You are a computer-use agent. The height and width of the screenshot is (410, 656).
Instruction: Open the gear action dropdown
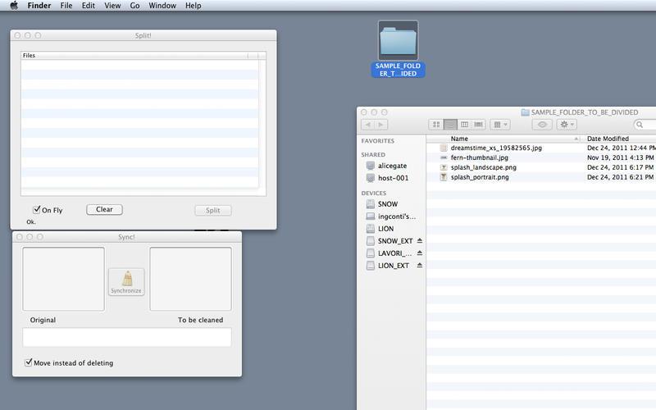[x=567, y=124]
